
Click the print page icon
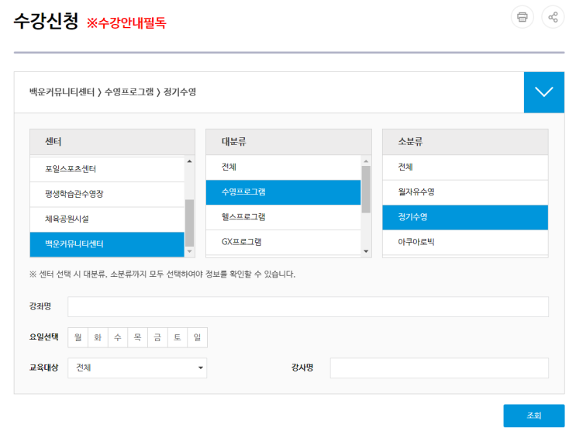522,17
